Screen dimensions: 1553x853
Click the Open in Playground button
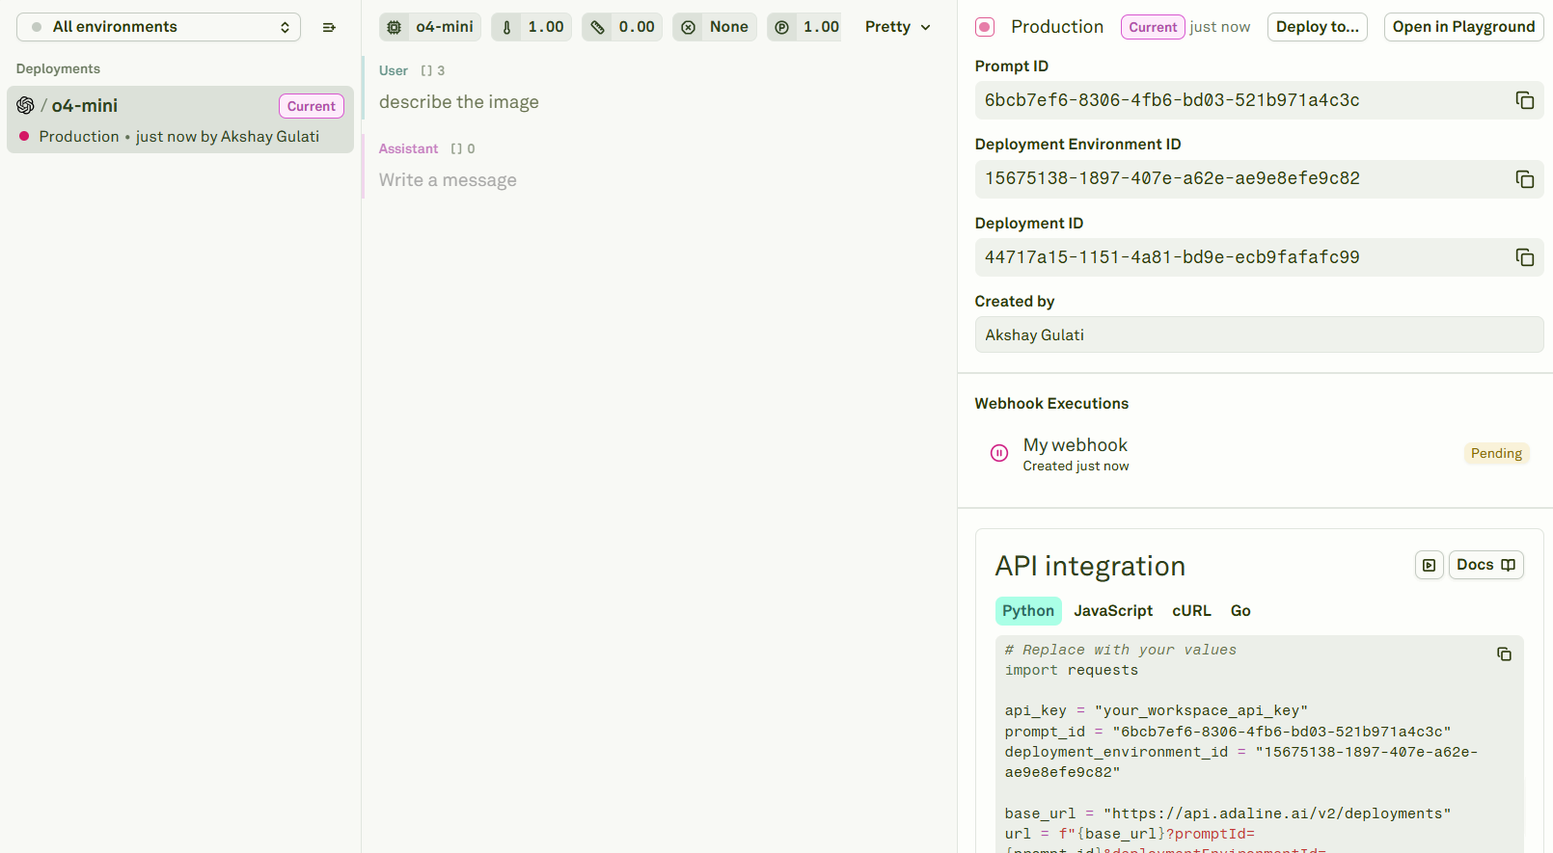point(1463,27)
